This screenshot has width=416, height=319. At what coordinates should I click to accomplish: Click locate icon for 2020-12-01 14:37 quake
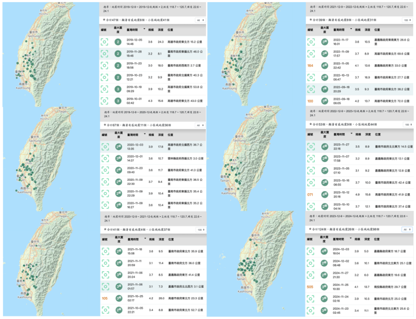click(105, 158)
